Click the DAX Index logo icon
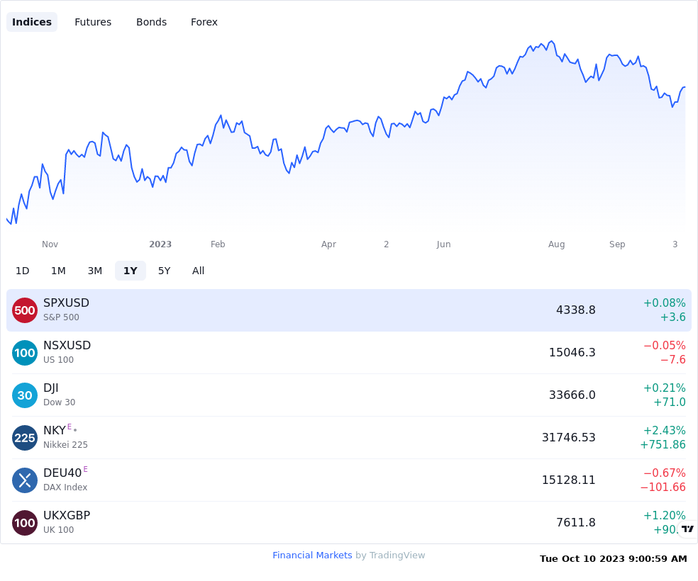Image resolution: width=698 pixels, height=581 pixels. (25, 480)
